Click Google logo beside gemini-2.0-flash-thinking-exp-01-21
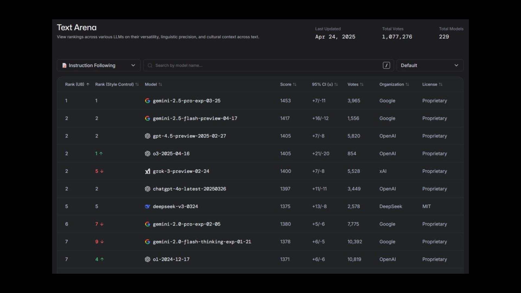 tap(147, 242)
